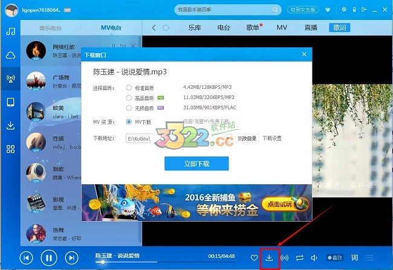The height and width of the screenshot is (270, 393).
Task: Open the skin (shirt) icon
Action: pyautogui.click(x=328, y=10)
